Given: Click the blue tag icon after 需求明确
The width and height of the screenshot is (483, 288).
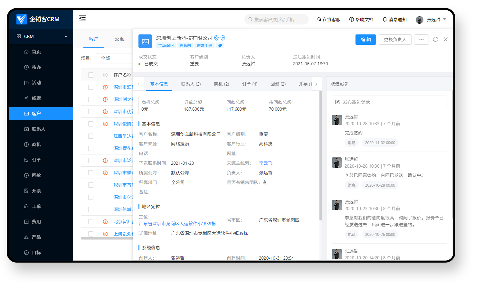Looking at the screenshot, I should (x=220, y=46).
